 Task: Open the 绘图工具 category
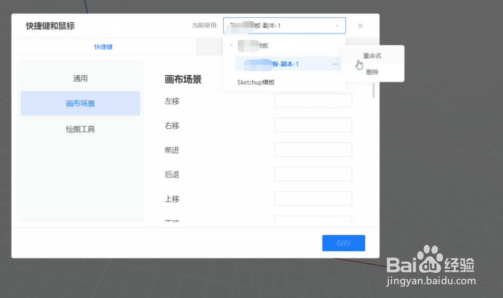pyautogui.click(x=80, y=129)
